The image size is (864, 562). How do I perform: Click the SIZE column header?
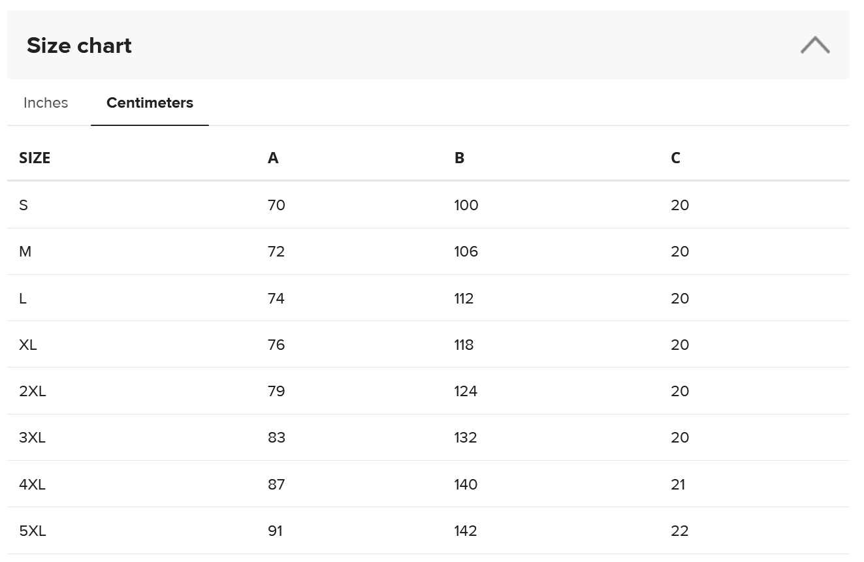click(35, 158)
